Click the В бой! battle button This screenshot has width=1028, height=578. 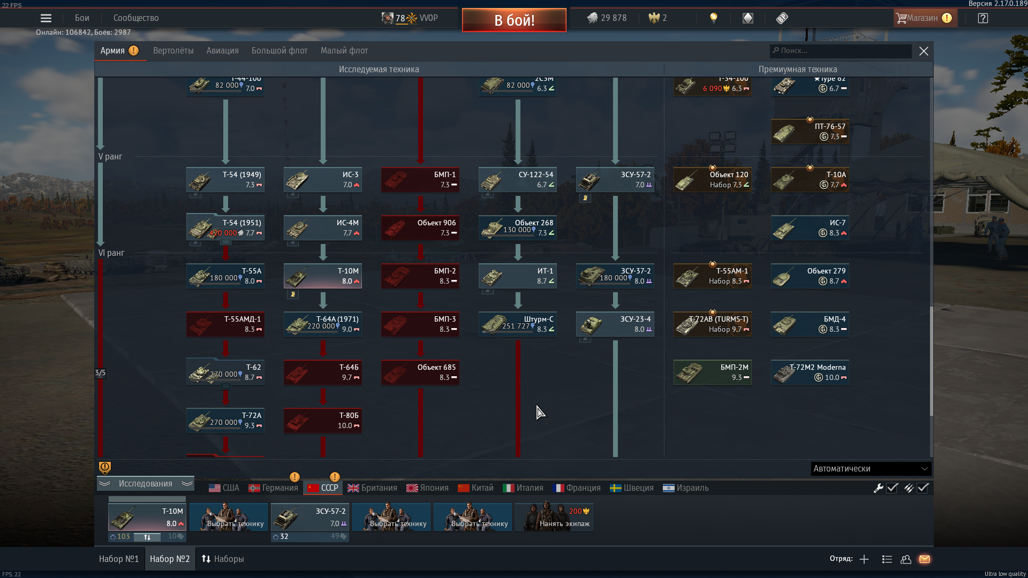514,20
